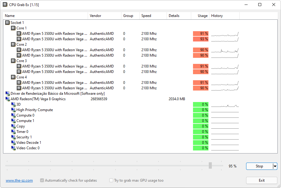
Task: Click the History column header
Action: pos(224,16)
